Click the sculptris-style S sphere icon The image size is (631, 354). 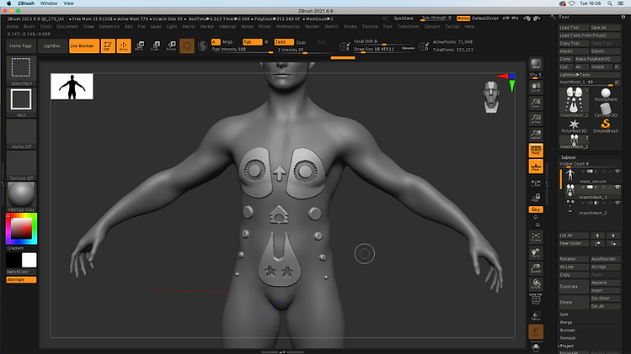tap(203, 45)
